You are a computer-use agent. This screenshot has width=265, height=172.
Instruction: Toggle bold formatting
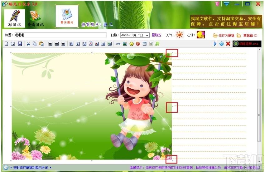pos(71,44)
